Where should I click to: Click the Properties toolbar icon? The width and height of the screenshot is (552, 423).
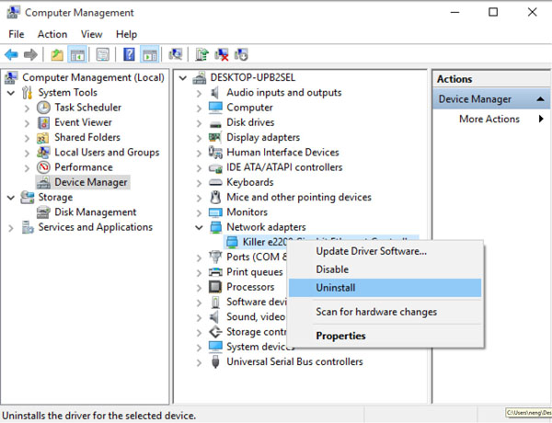(102, 55)
